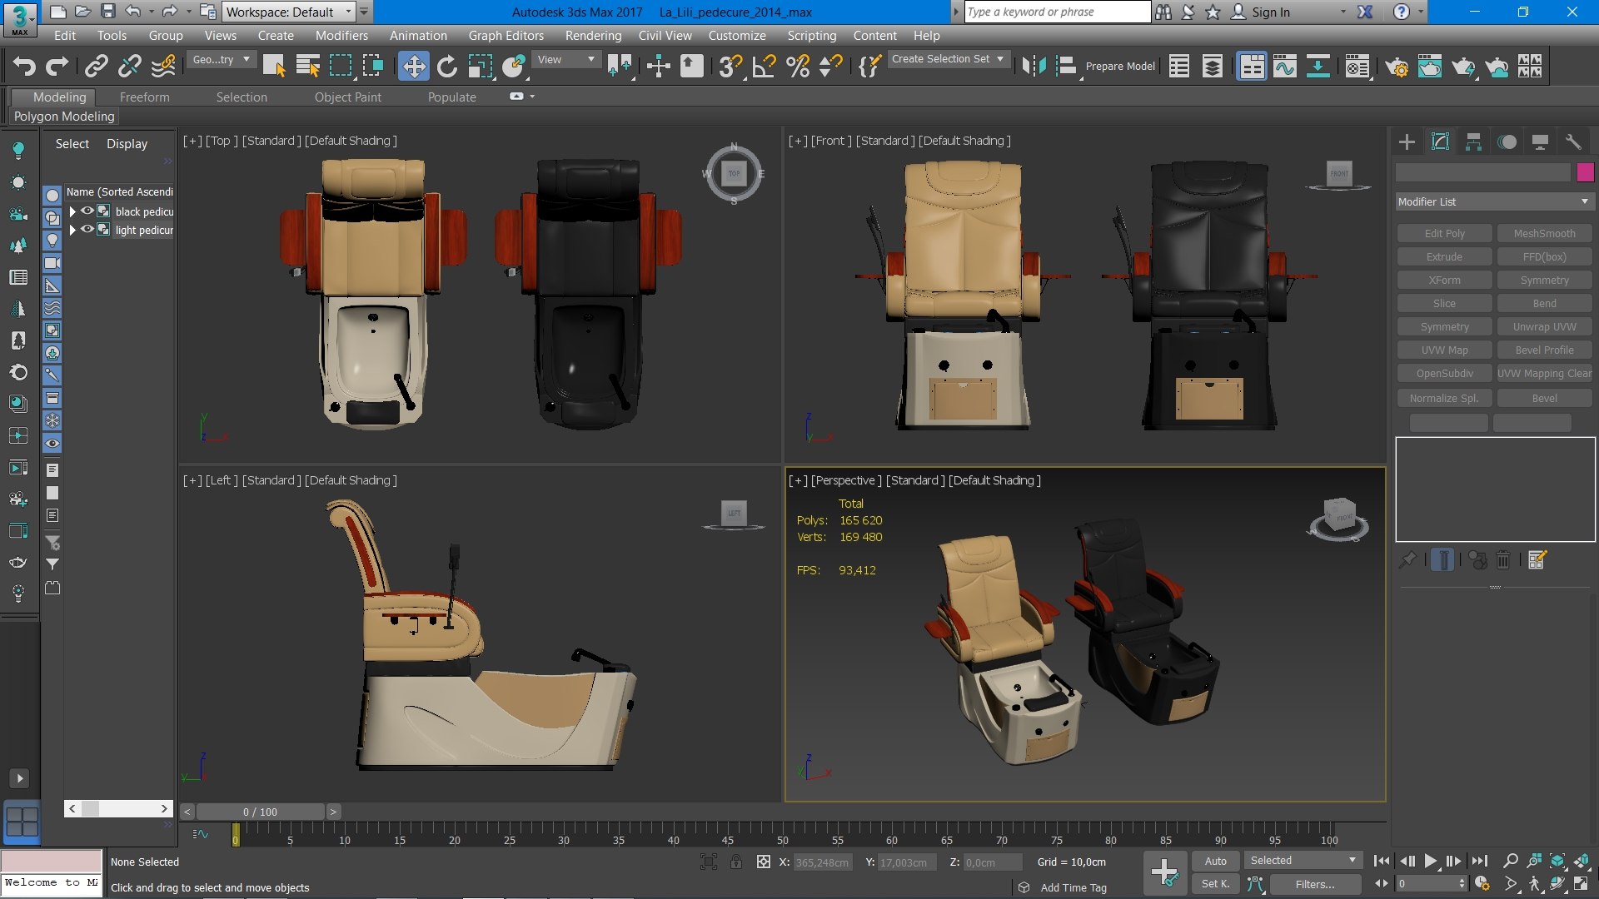Viewport: 1599px width, 899px height.
Task: Click the magenta object color swatch
Action: pos(1585,172)
